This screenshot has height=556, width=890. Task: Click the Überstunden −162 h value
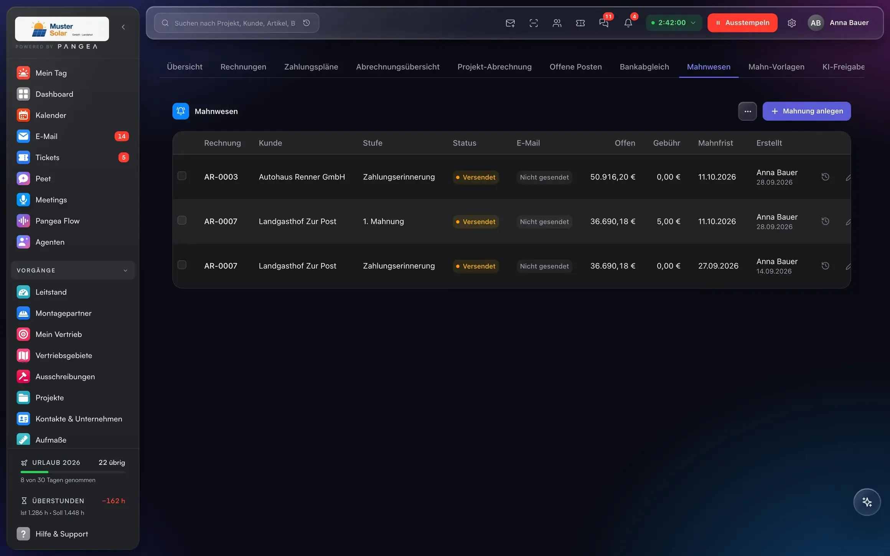(114, 501)
